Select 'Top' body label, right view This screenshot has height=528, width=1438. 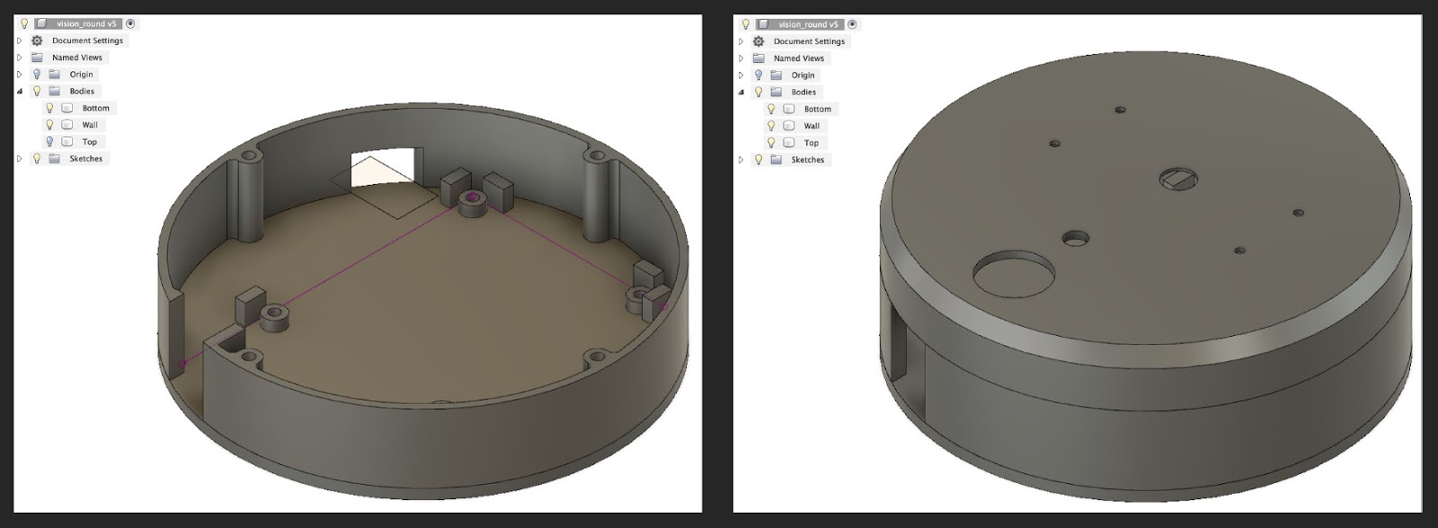click(x=812, y=143)
